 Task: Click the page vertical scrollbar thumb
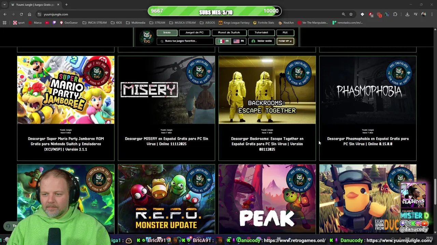point(435,192)
